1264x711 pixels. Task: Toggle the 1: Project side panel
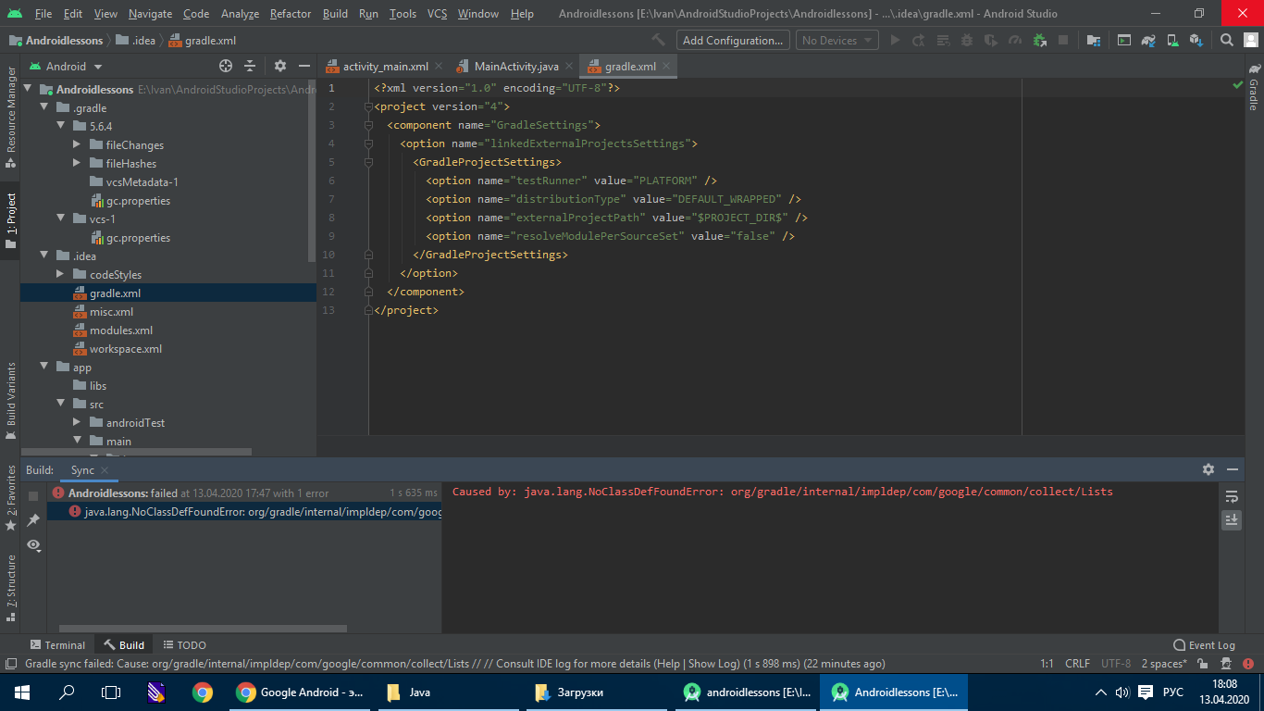click(x=10, y=222)
